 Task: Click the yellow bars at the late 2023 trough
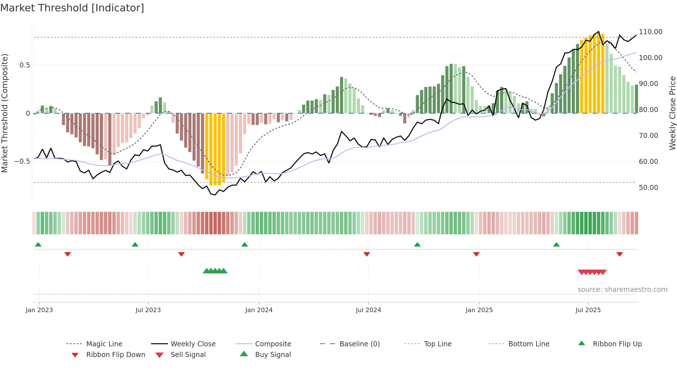pos(215,149)
